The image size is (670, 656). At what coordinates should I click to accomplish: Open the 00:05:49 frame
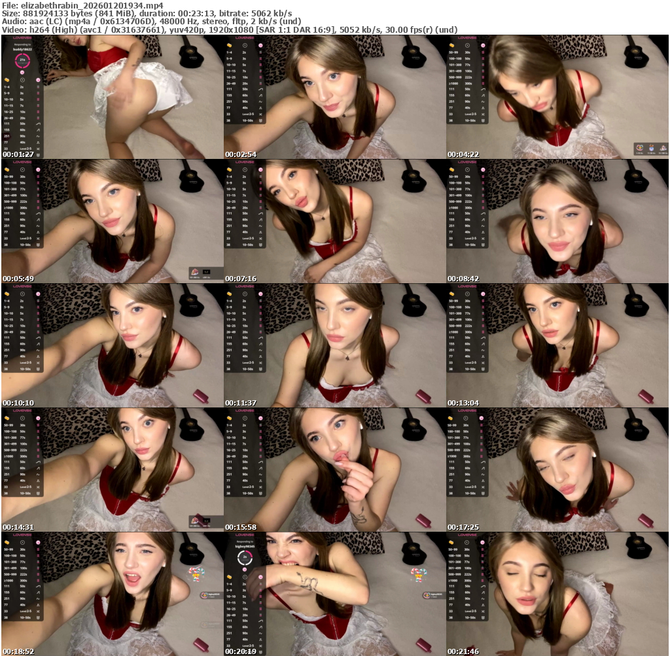tap(112, 221)
